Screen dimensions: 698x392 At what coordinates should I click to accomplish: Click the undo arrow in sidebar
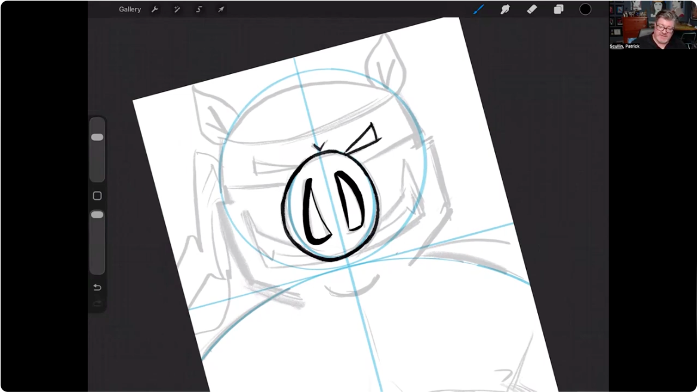tap(97, 288)
